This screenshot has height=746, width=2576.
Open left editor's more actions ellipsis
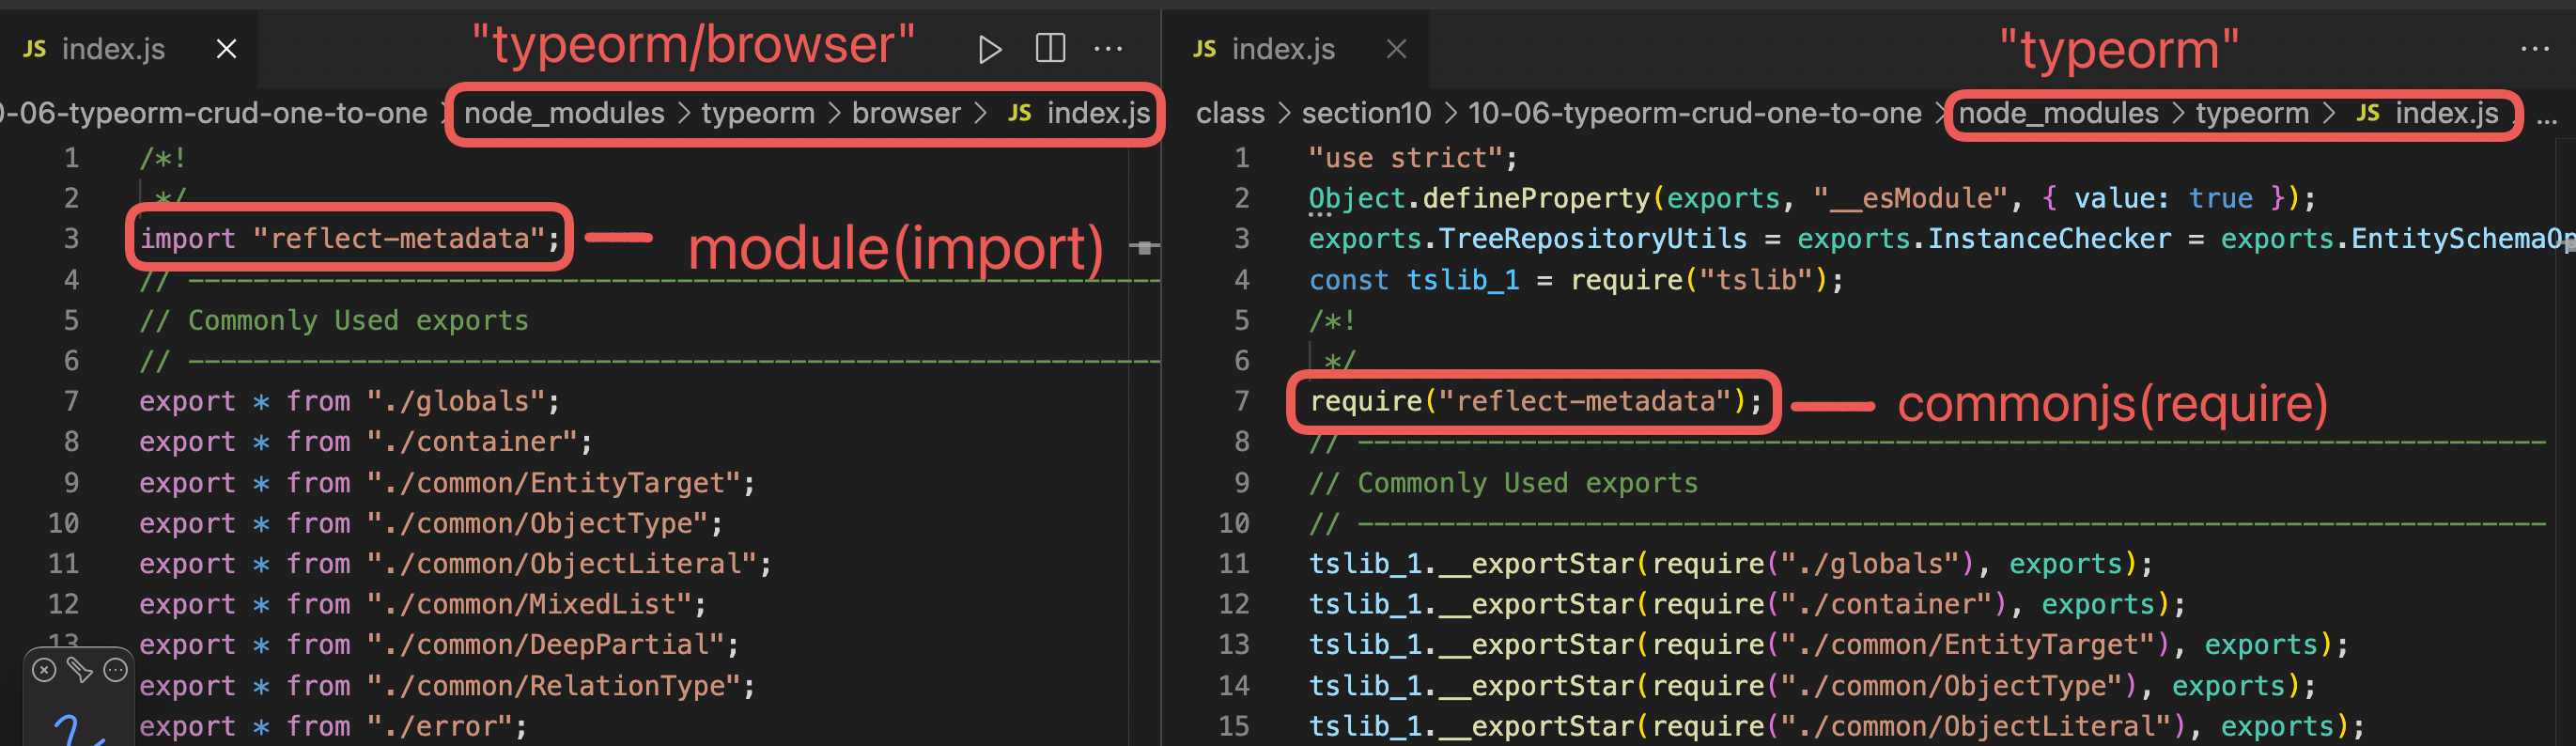1108,49
